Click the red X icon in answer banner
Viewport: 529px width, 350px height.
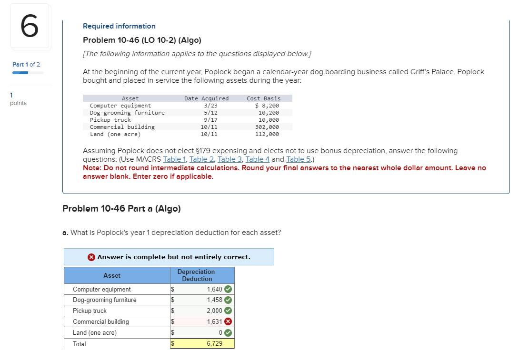(x=91, y=257)
